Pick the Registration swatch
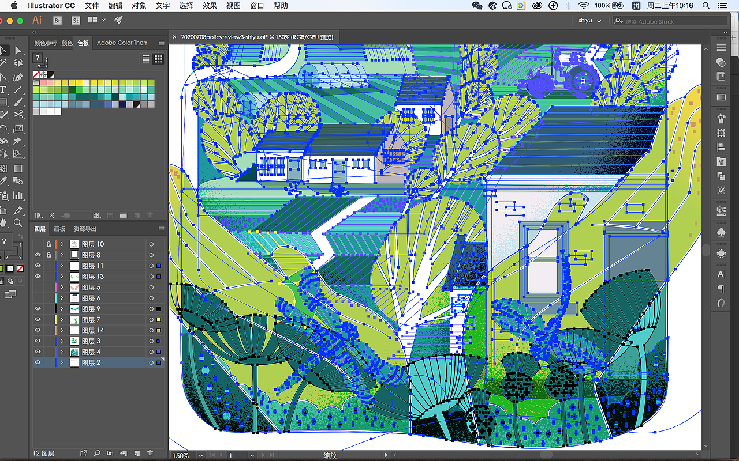739x461 pixels. [x=43, y=75]
